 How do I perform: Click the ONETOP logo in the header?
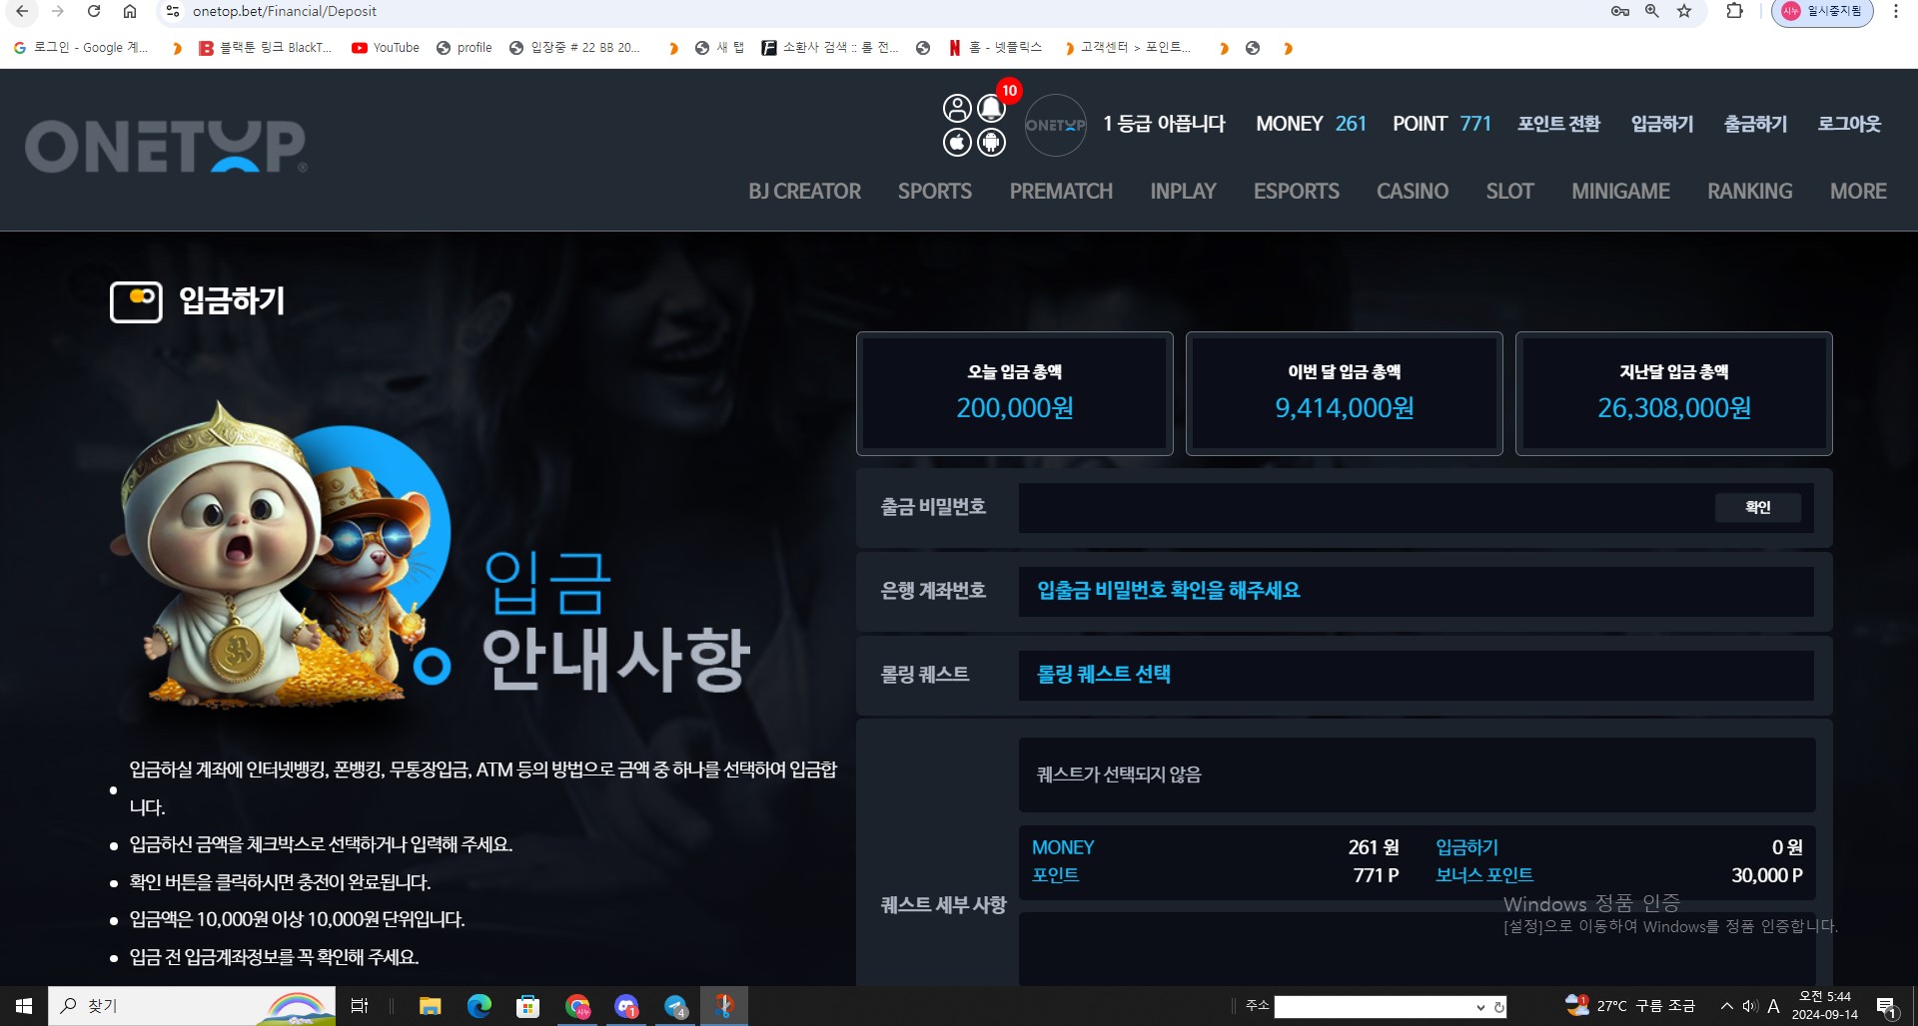click(166, 146)
